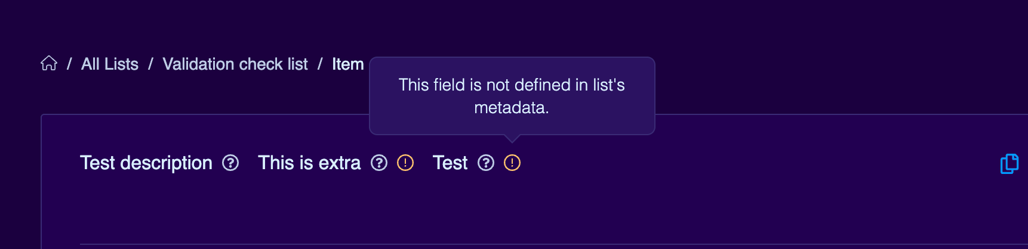
Task: Copy item using the blue duplicate icon
Action: coord(1009,163)
